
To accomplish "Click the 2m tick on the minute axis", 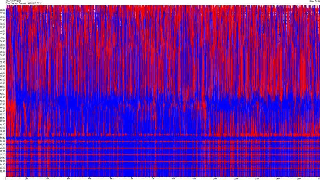I will tap(27, 179).
